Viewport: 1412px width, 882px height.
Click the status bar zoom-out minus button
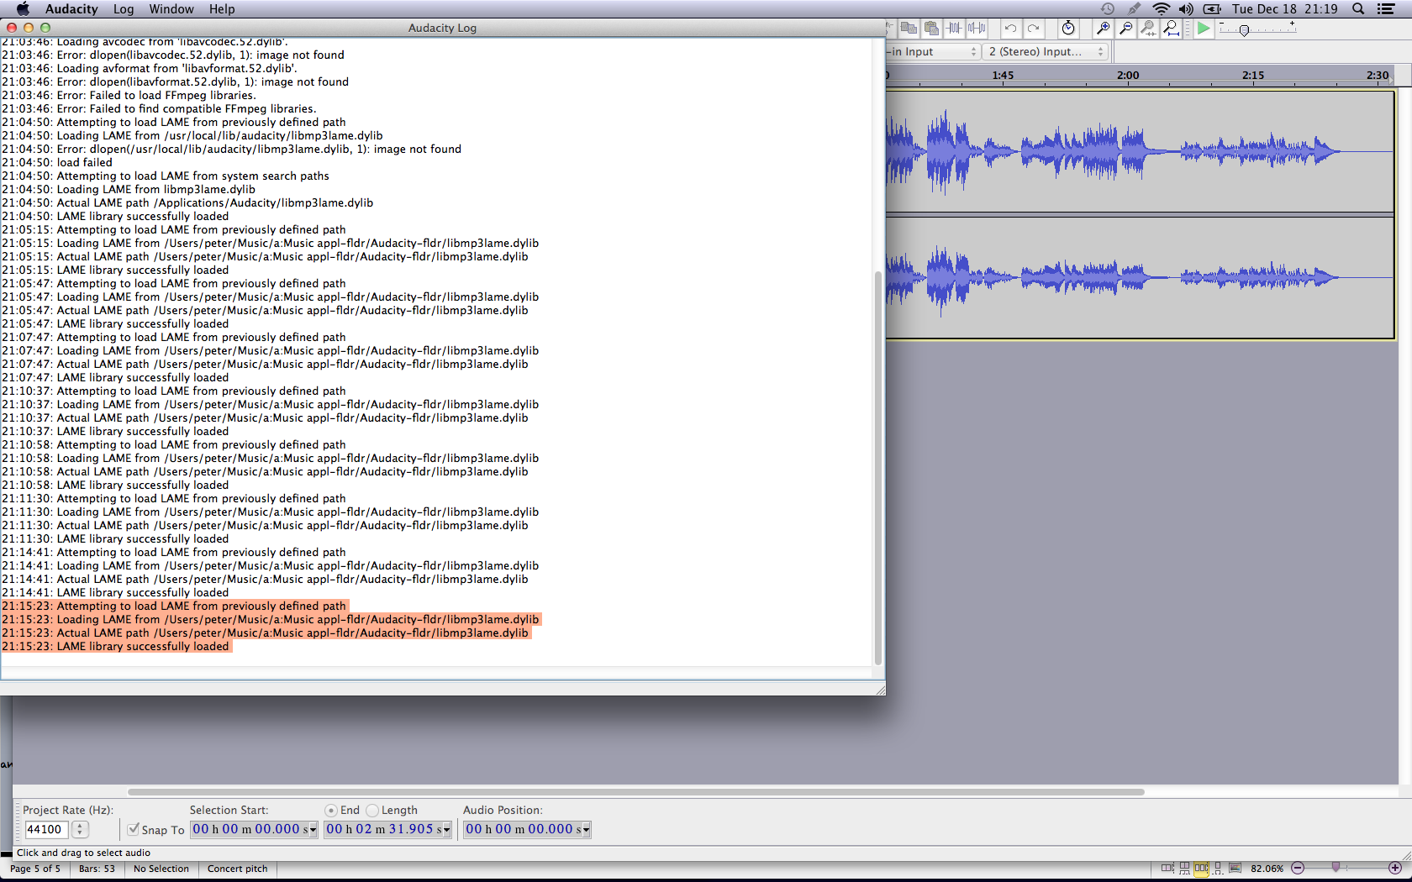(x=1298, y=868)
